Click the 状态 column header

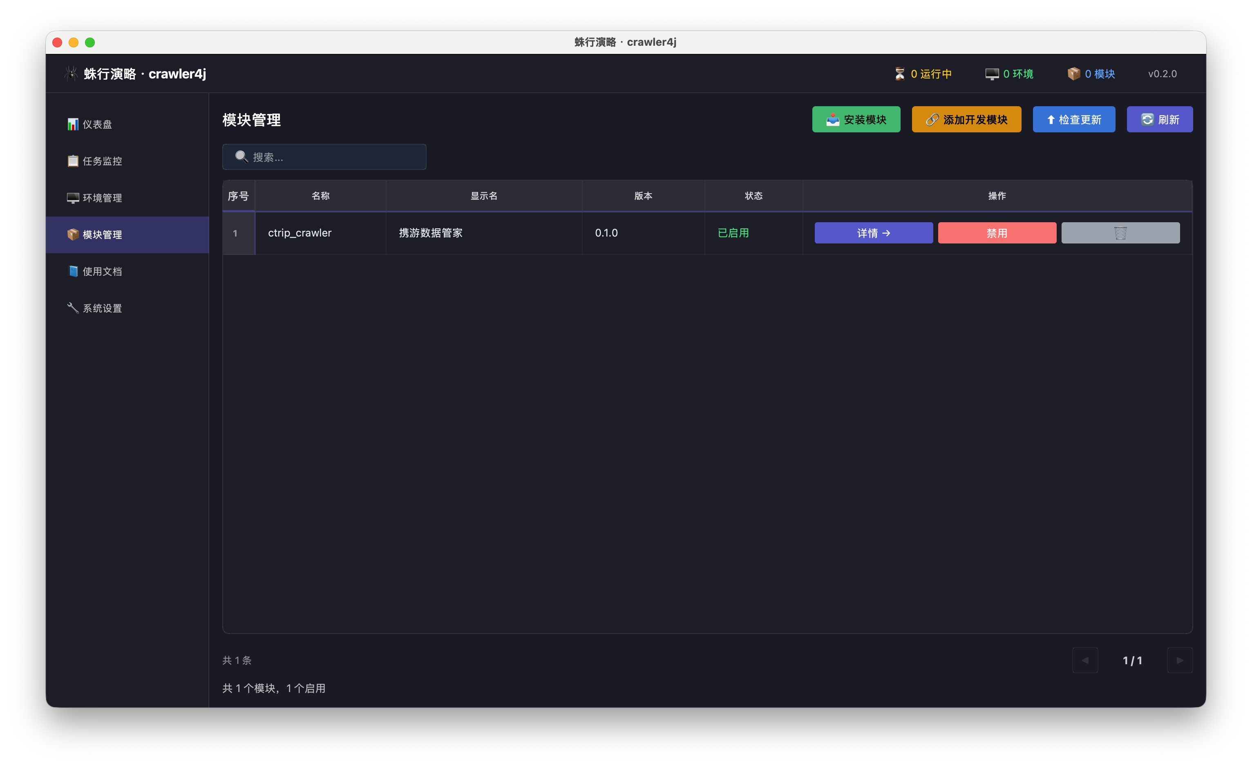tap(753, 196)
